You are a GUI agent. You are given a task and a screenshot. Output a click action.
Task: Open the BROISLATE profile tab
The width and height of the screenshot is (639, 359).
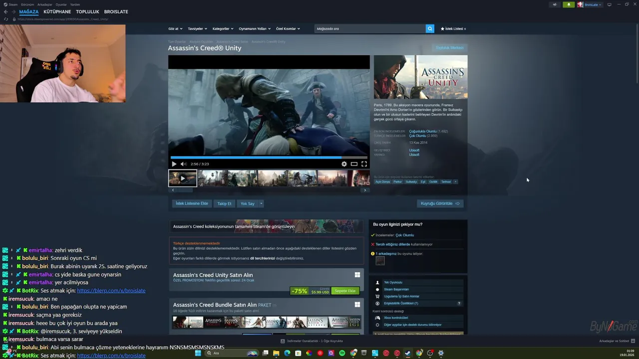(116, 11)
